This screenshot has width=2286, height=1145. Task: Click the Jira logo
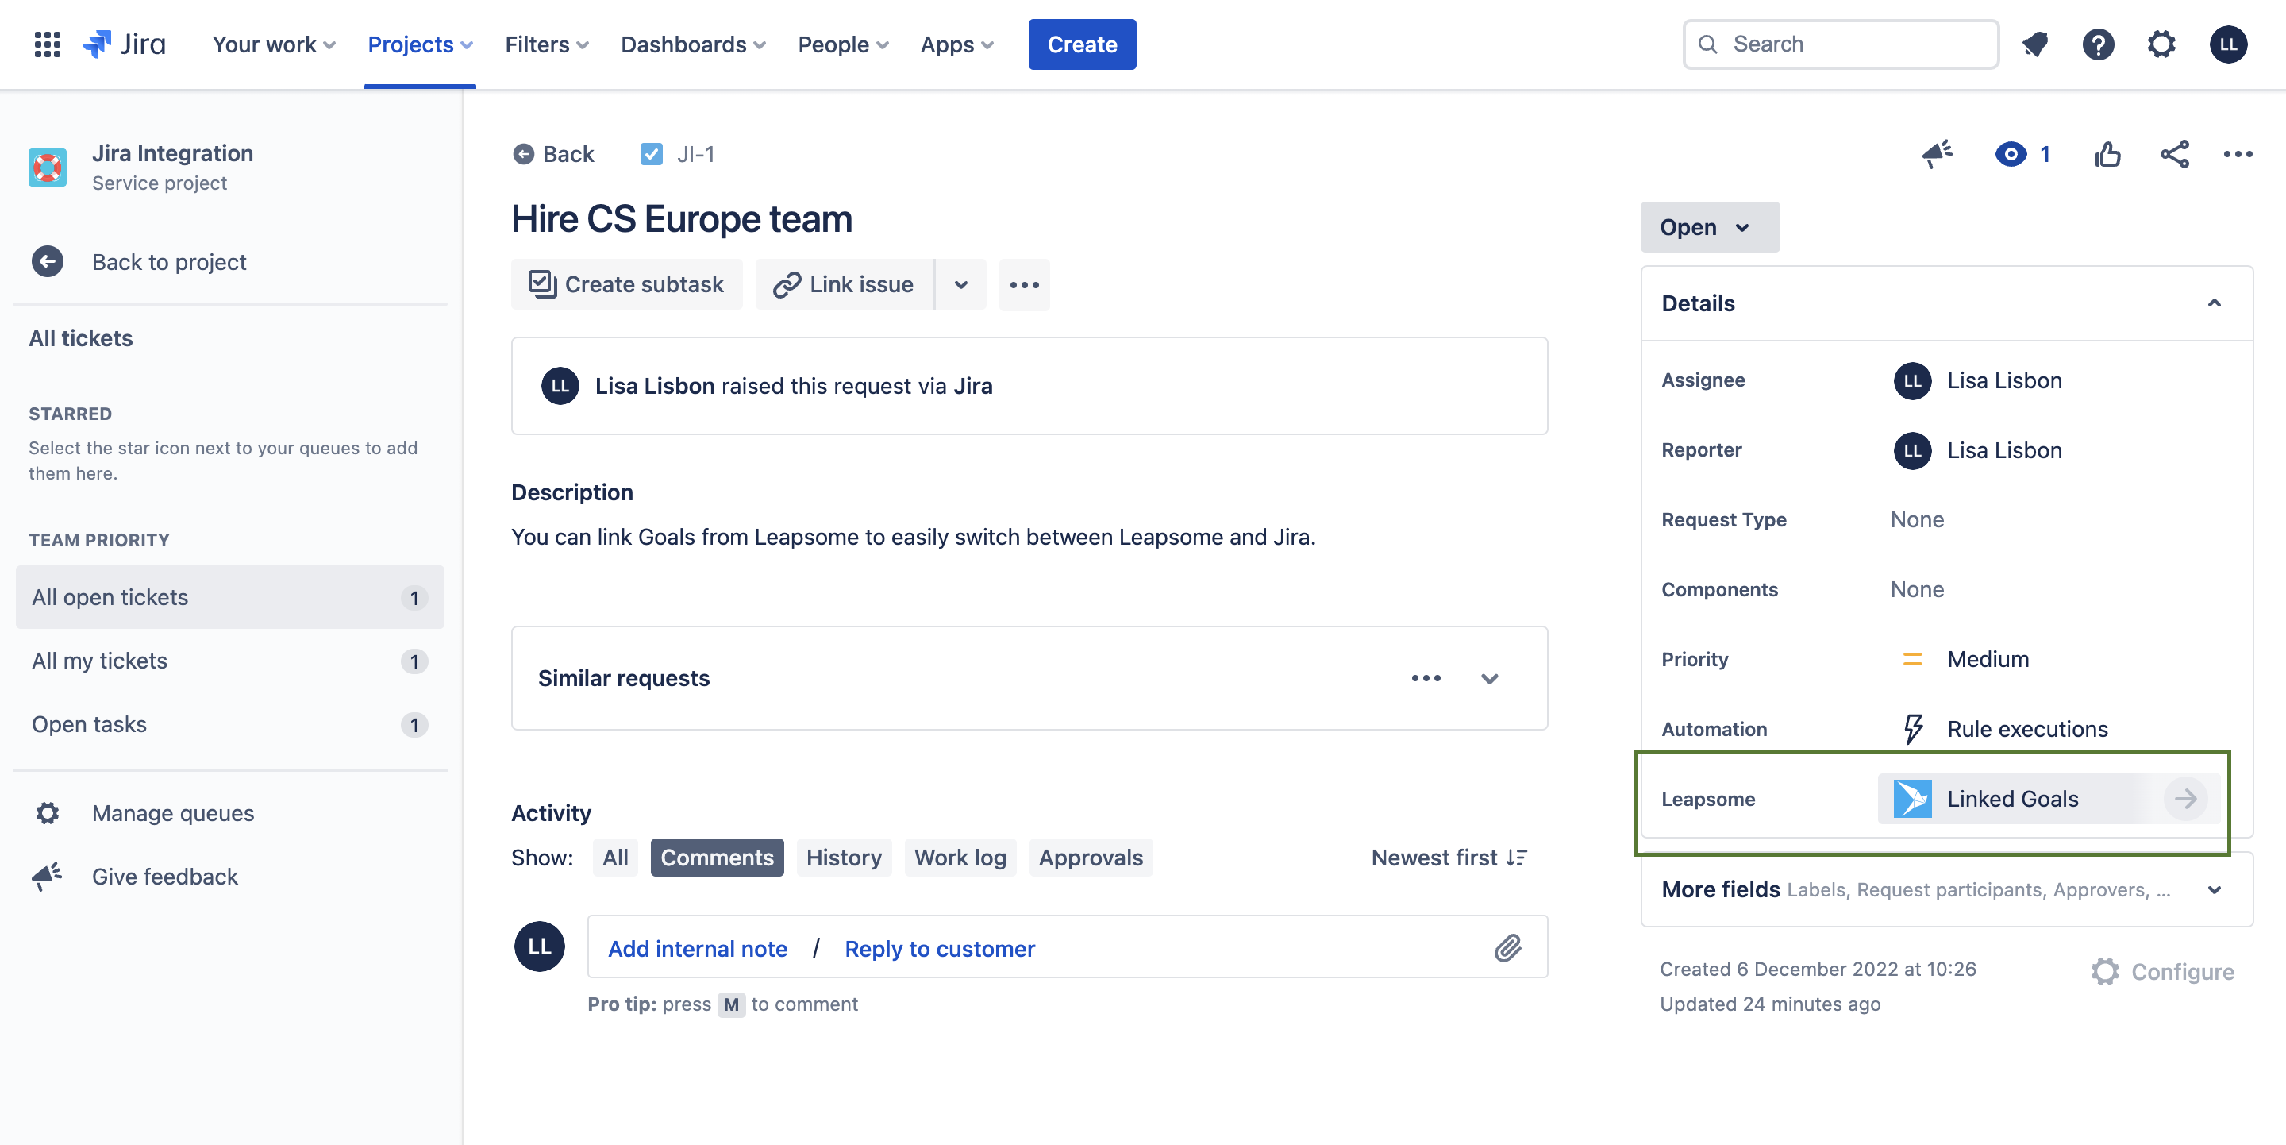(125, 44)
